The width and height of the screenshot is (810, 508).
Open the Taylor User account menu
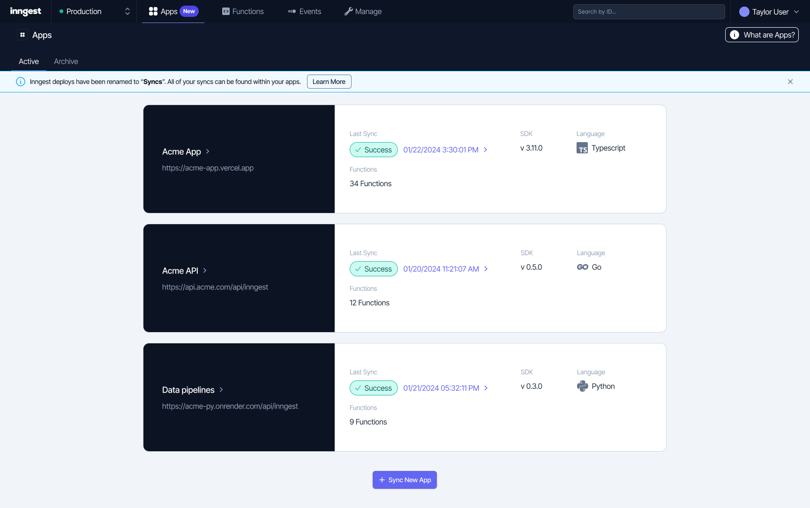[768, 11]
